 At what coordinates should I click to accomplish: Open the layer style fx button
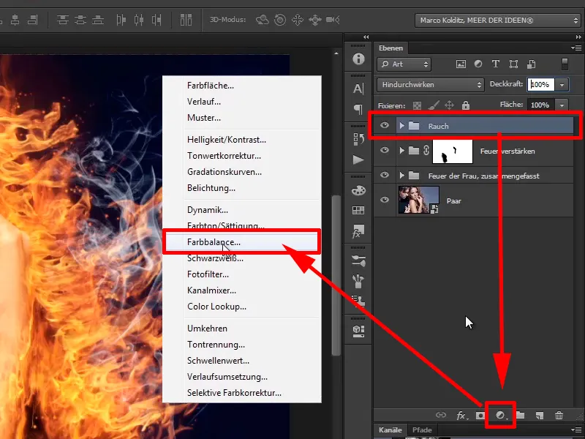(x=461, y=415)
